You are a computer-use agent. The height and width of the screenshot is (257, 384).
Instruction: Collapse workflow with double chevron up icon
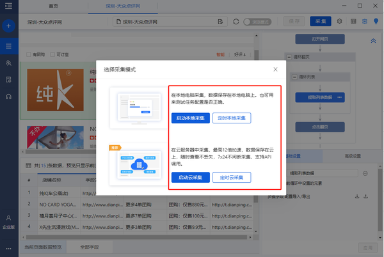tap(373, 40)
